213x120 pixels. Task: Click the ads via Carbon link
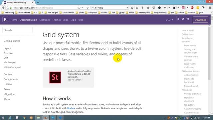tap(75, 80)
